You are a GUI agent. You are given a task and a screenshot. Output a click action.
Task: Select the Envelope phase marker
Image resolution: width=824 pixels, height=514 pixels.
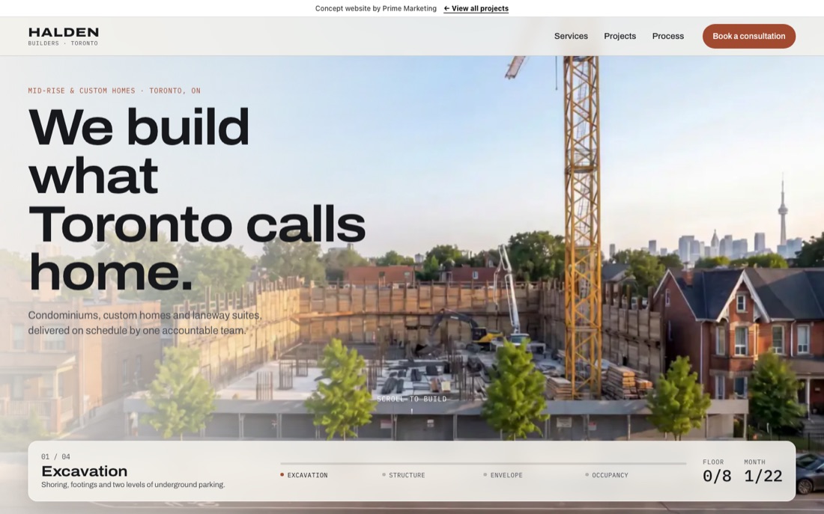(x=503, y=475)
